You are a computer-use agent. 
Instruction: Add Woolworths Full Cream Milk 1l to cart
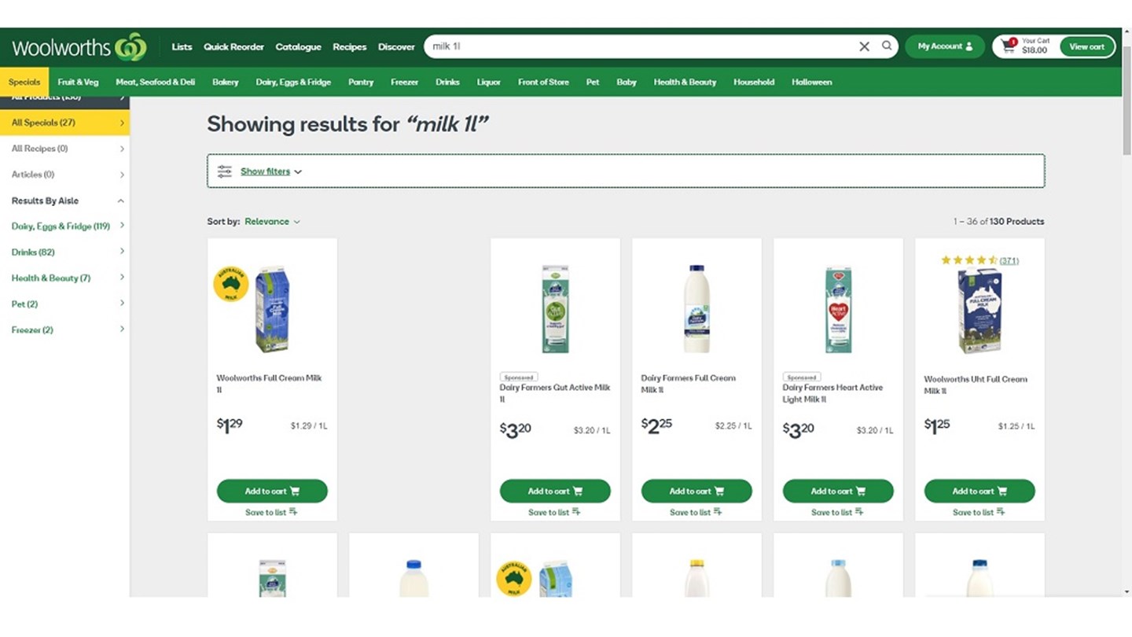click(272, 491)
